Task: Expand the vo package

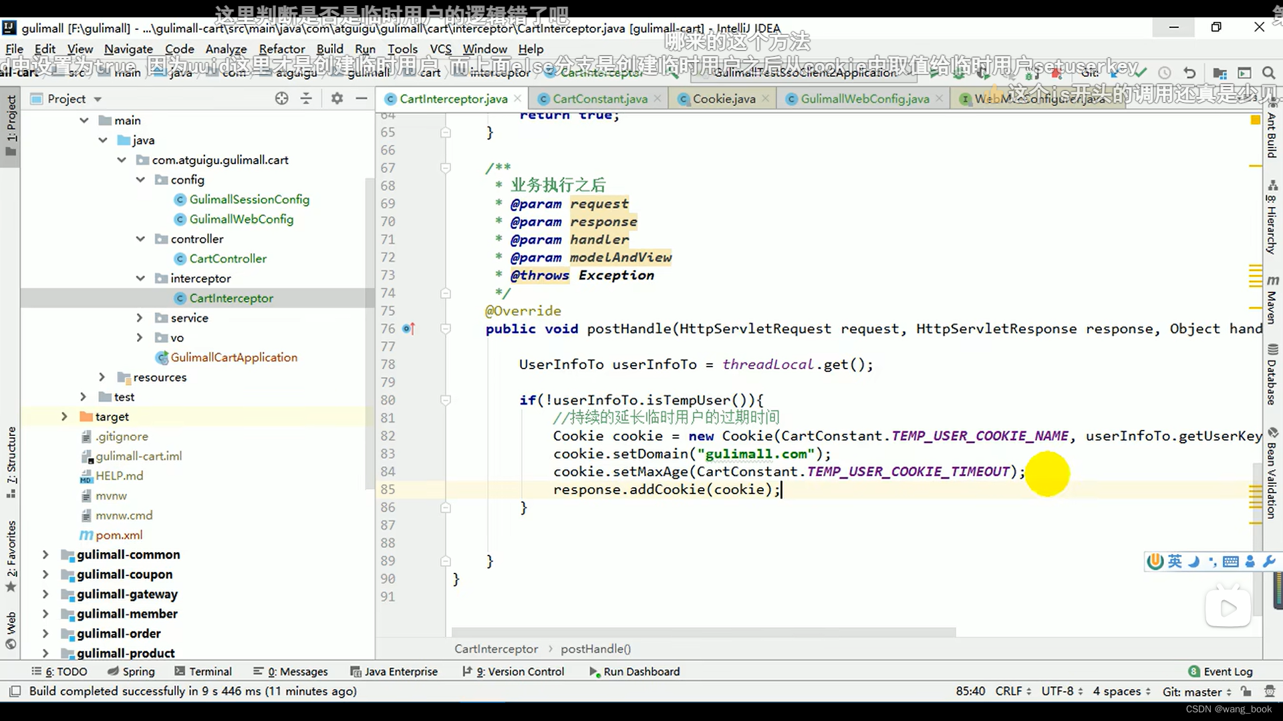Action: pos(139,338)
